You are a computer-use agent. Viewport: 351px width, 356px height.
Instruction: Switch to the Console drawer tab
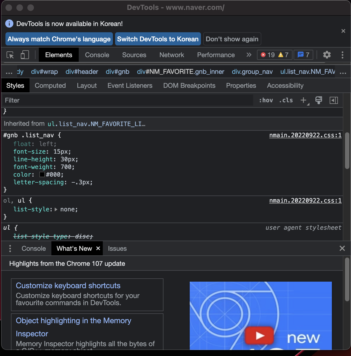tap(34, 249)
